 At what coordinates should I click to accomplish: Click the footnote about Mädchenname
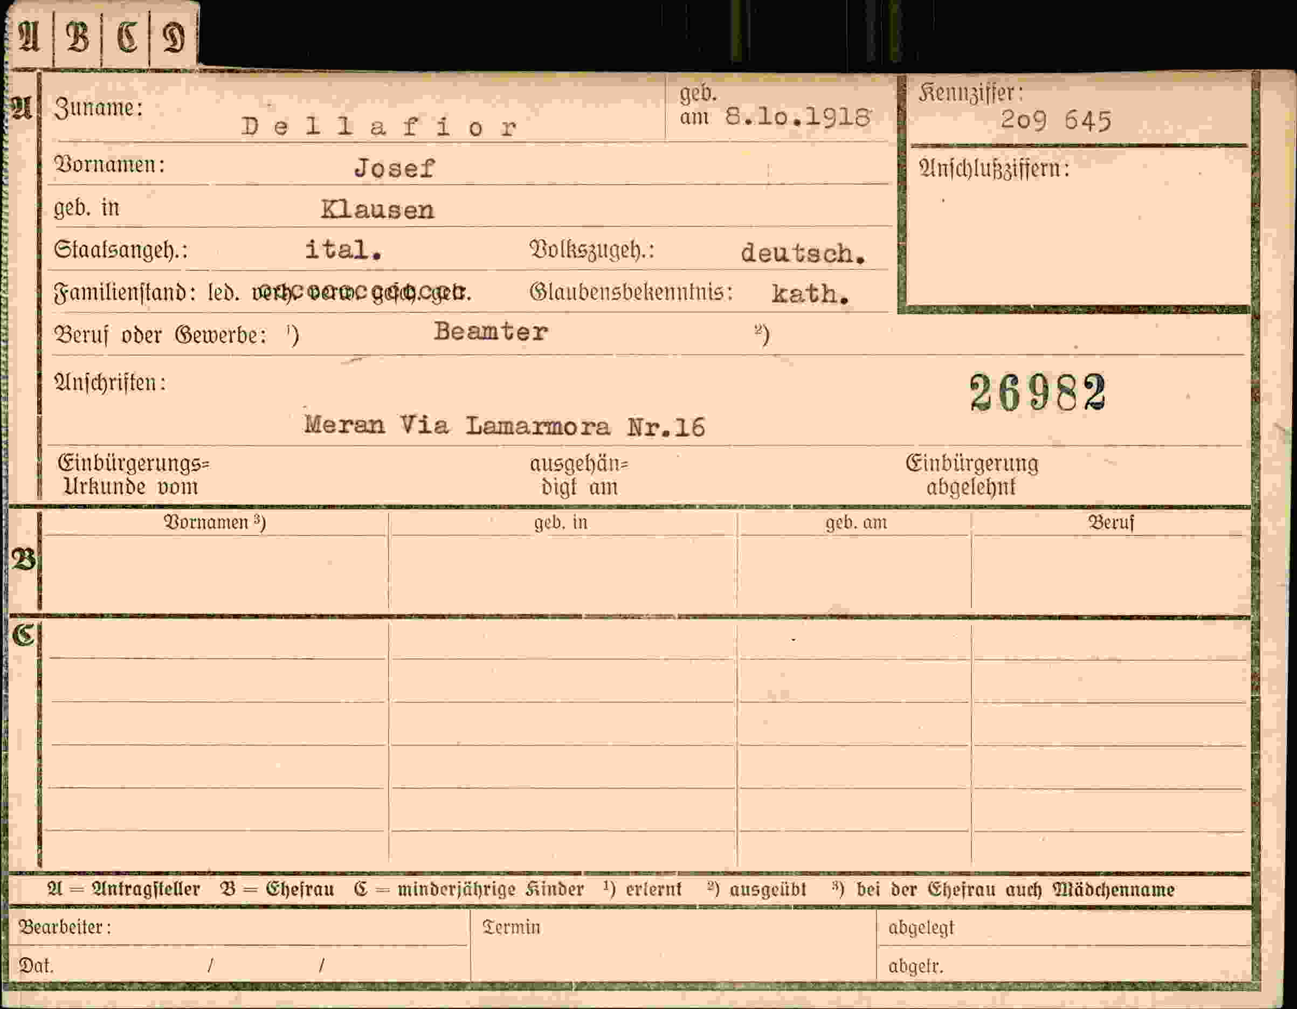[x=1003, y=889]
